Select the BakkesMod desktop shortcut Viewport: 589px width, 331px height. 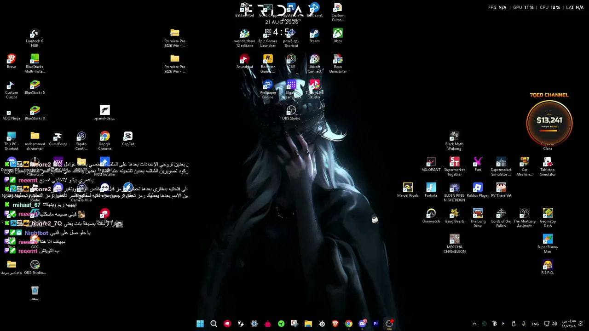tap(244, 10)
